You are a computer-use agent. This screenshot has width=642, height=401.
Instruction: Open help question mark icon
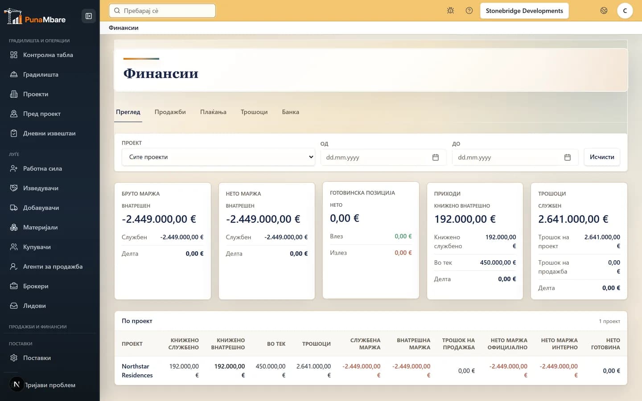pyautogui.click(x=469, y=11)
